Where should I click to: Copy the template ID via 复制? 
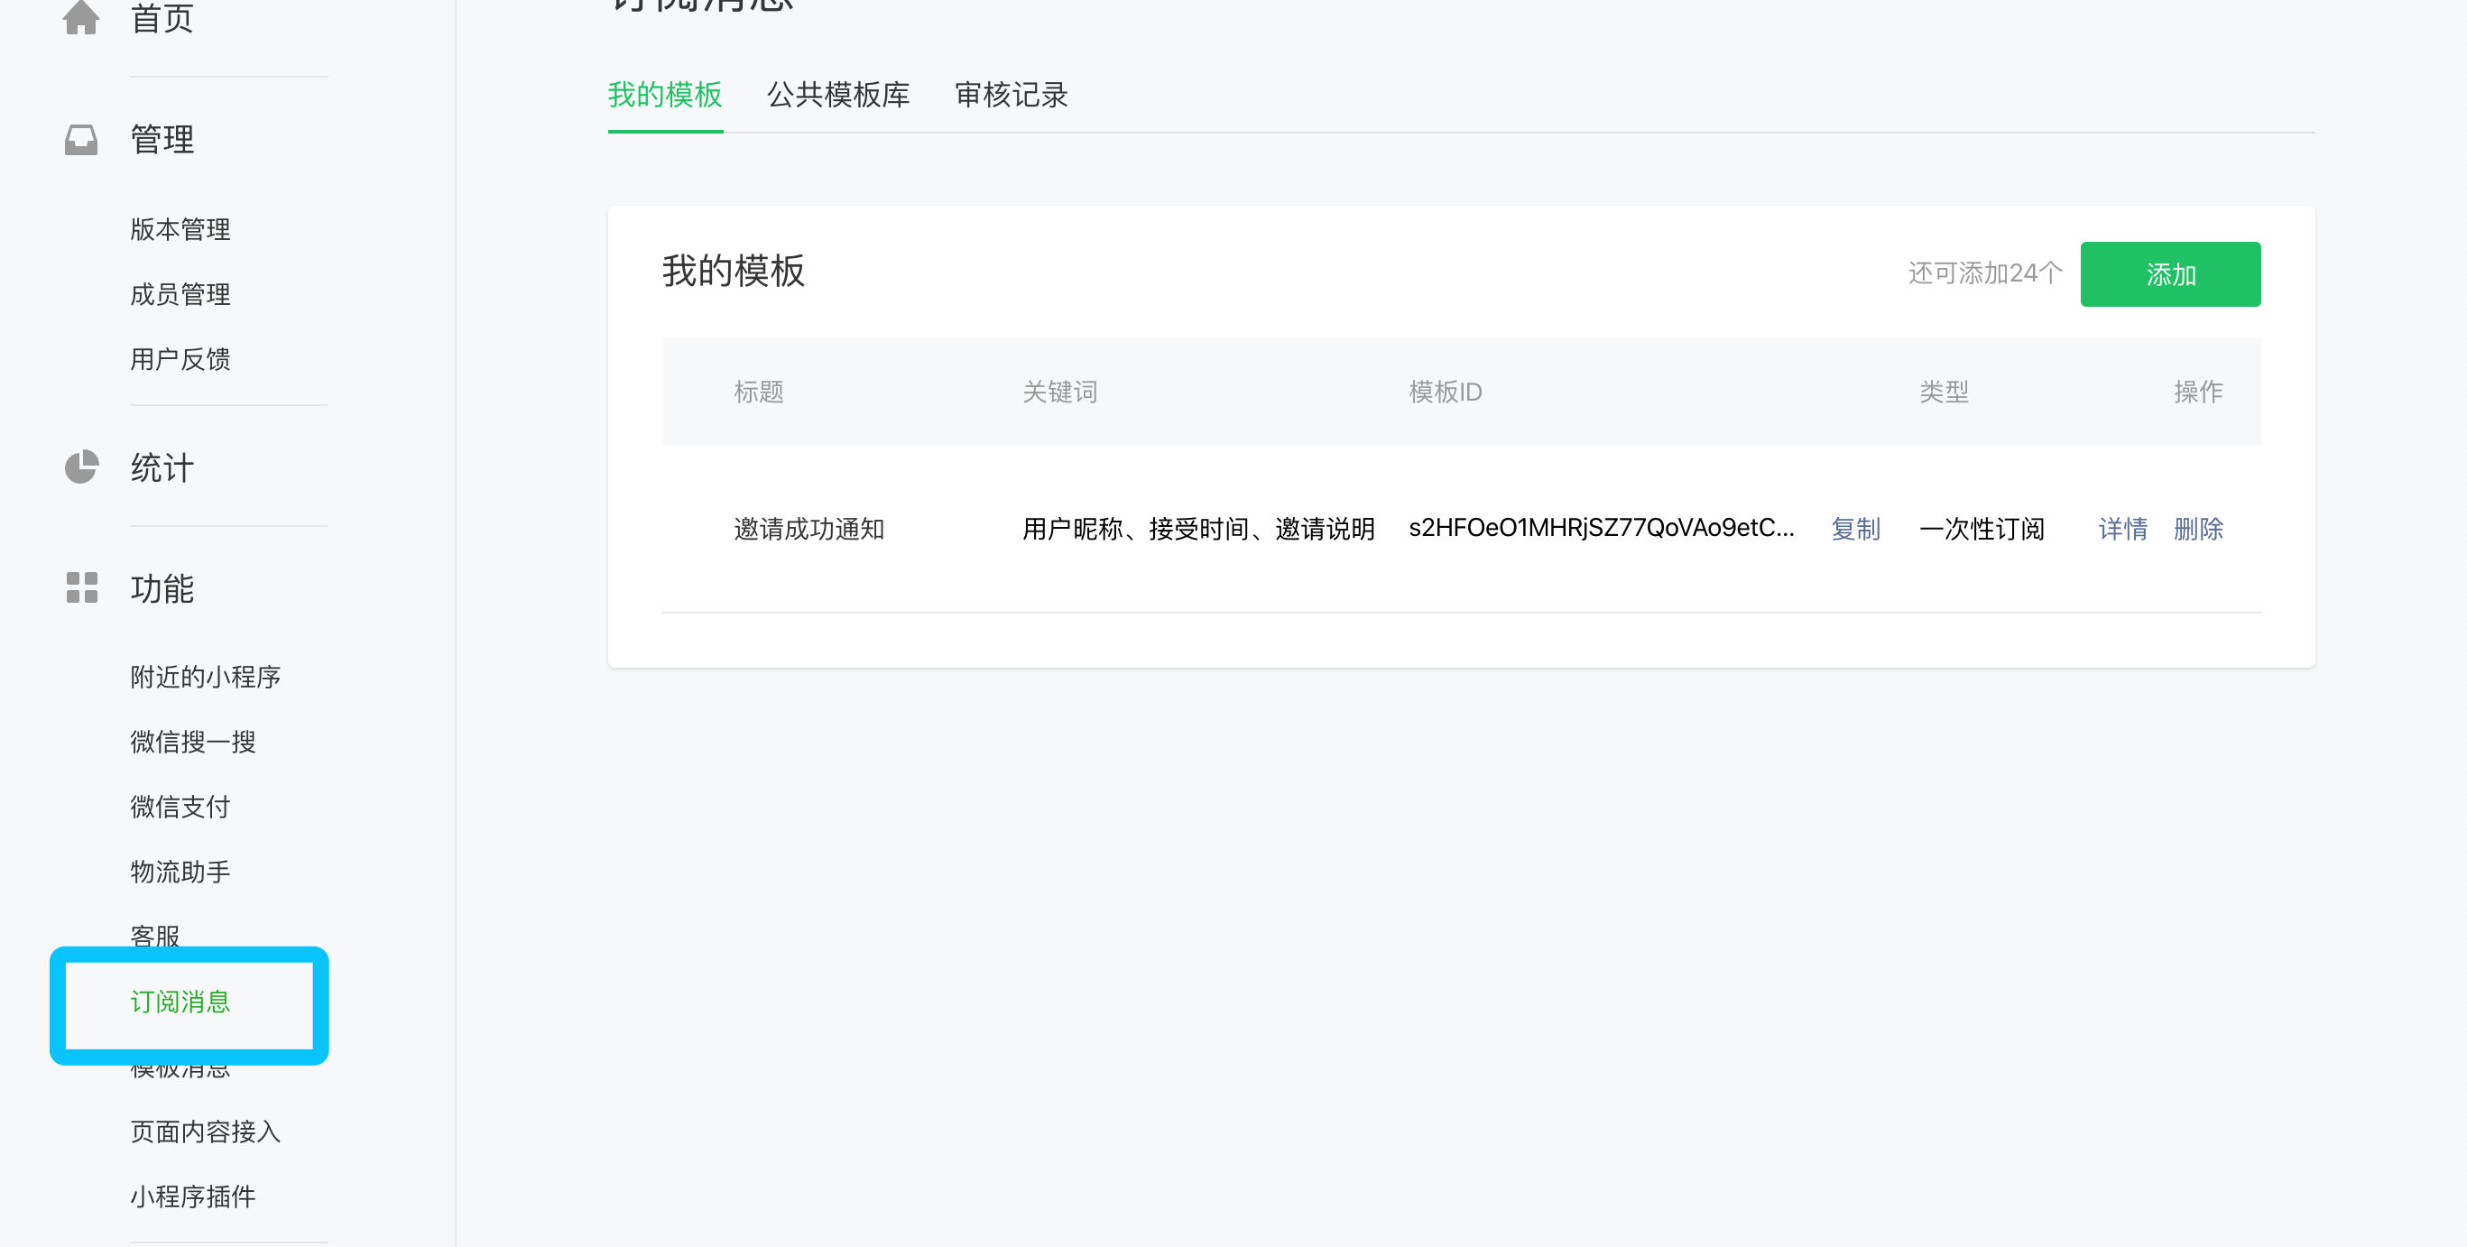click(1854, 529)
